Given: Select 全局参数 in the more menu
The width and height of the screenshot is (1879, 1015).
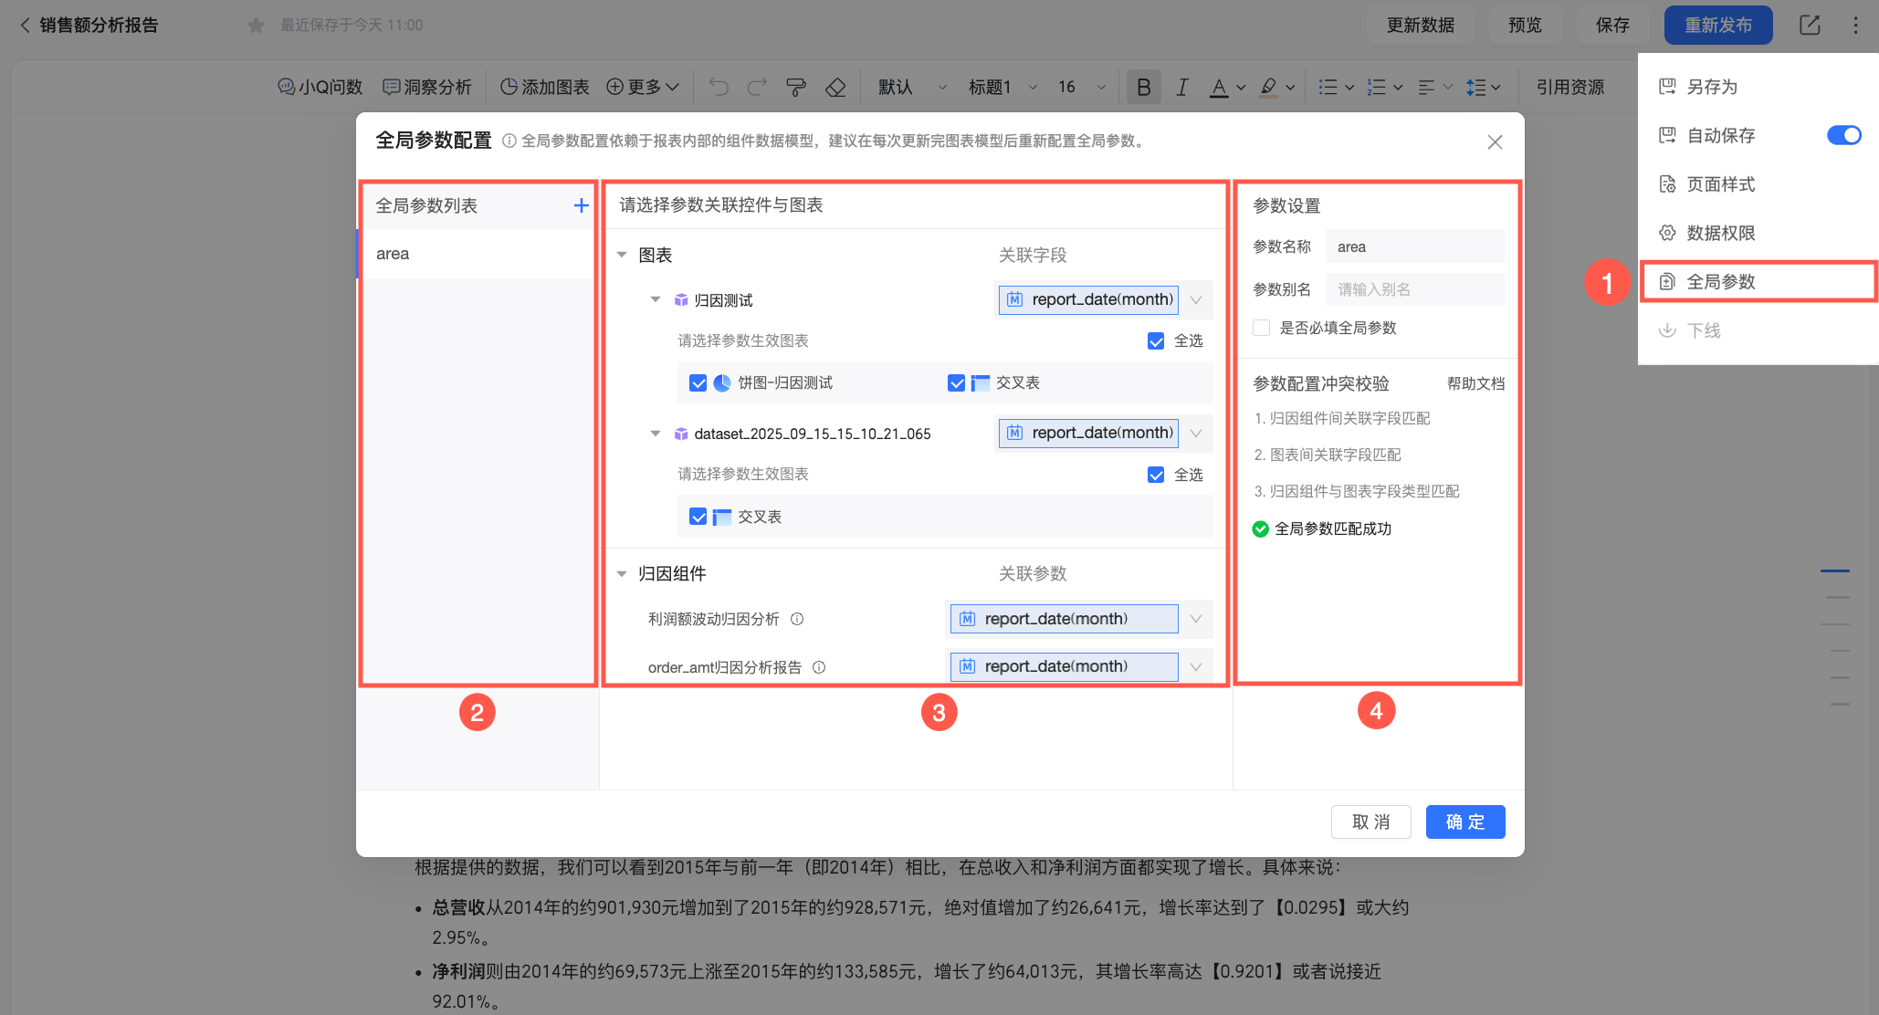Looking at the screenshot, I should click(1720, 281).
